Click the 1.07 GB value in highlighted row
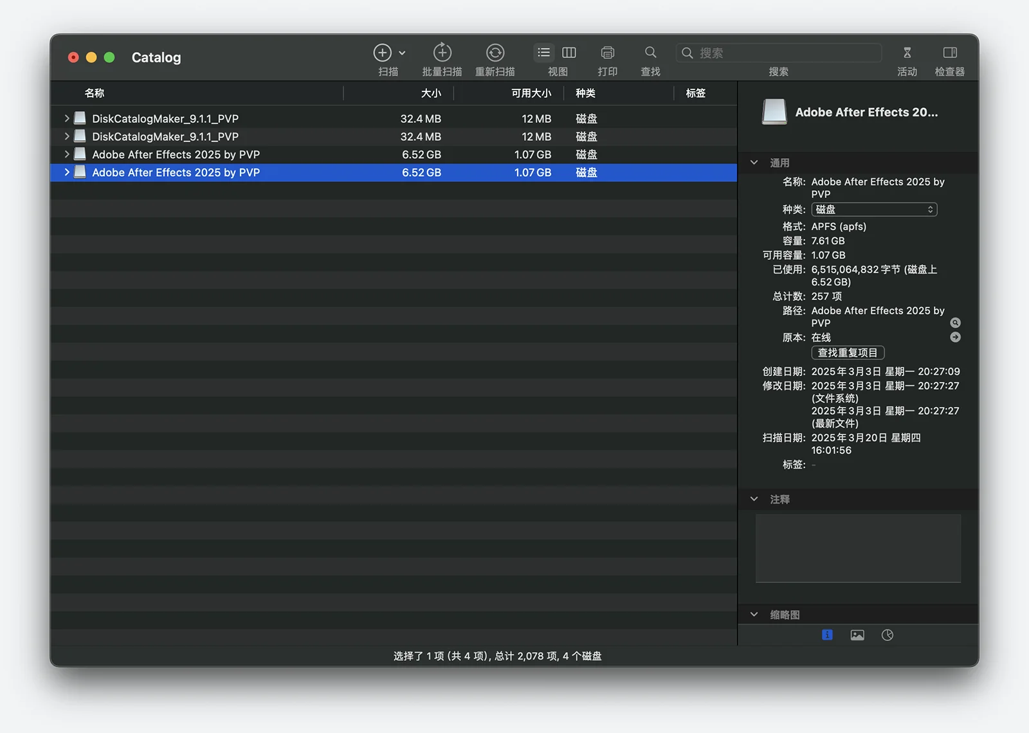 pos(533,172)
